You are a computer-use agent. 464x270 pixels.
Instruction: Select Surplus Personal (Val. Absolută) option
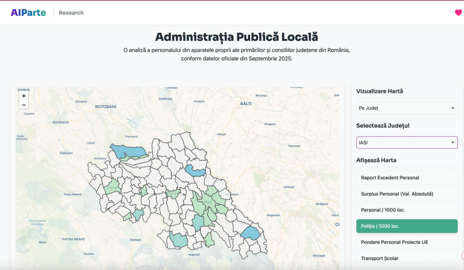point(406,194)
